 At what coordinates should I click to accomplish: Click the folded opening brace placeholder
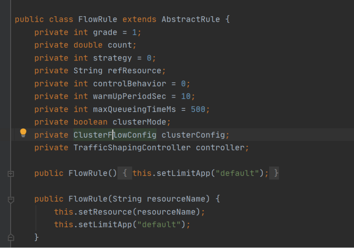pos(125,173)
